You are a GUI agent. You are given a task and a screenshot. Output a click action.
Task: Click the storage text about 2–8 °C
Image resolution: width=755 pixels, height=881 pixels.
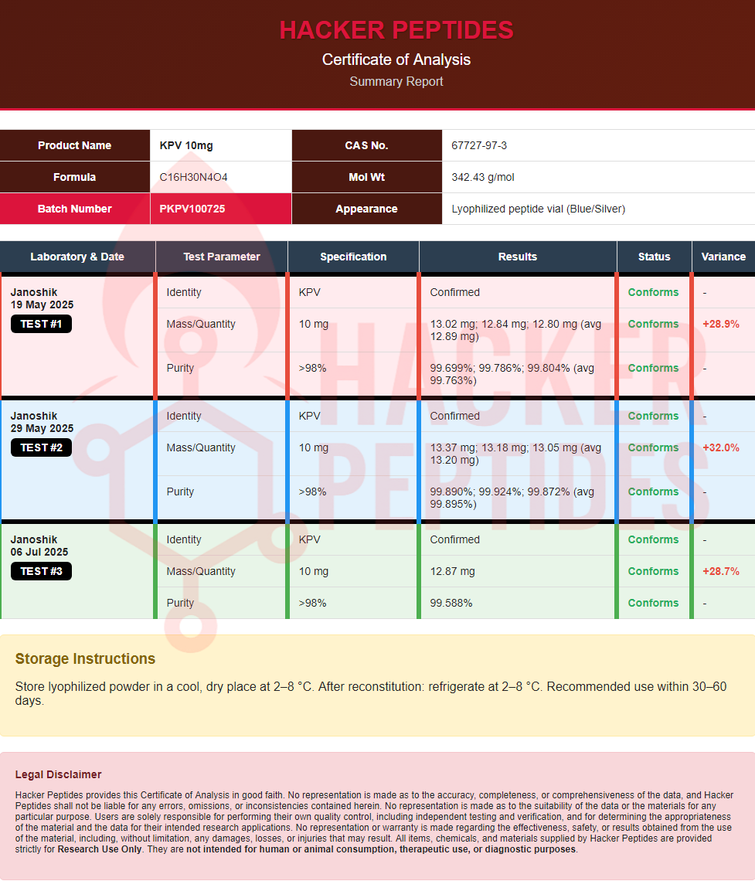click(x=371, y=693)
